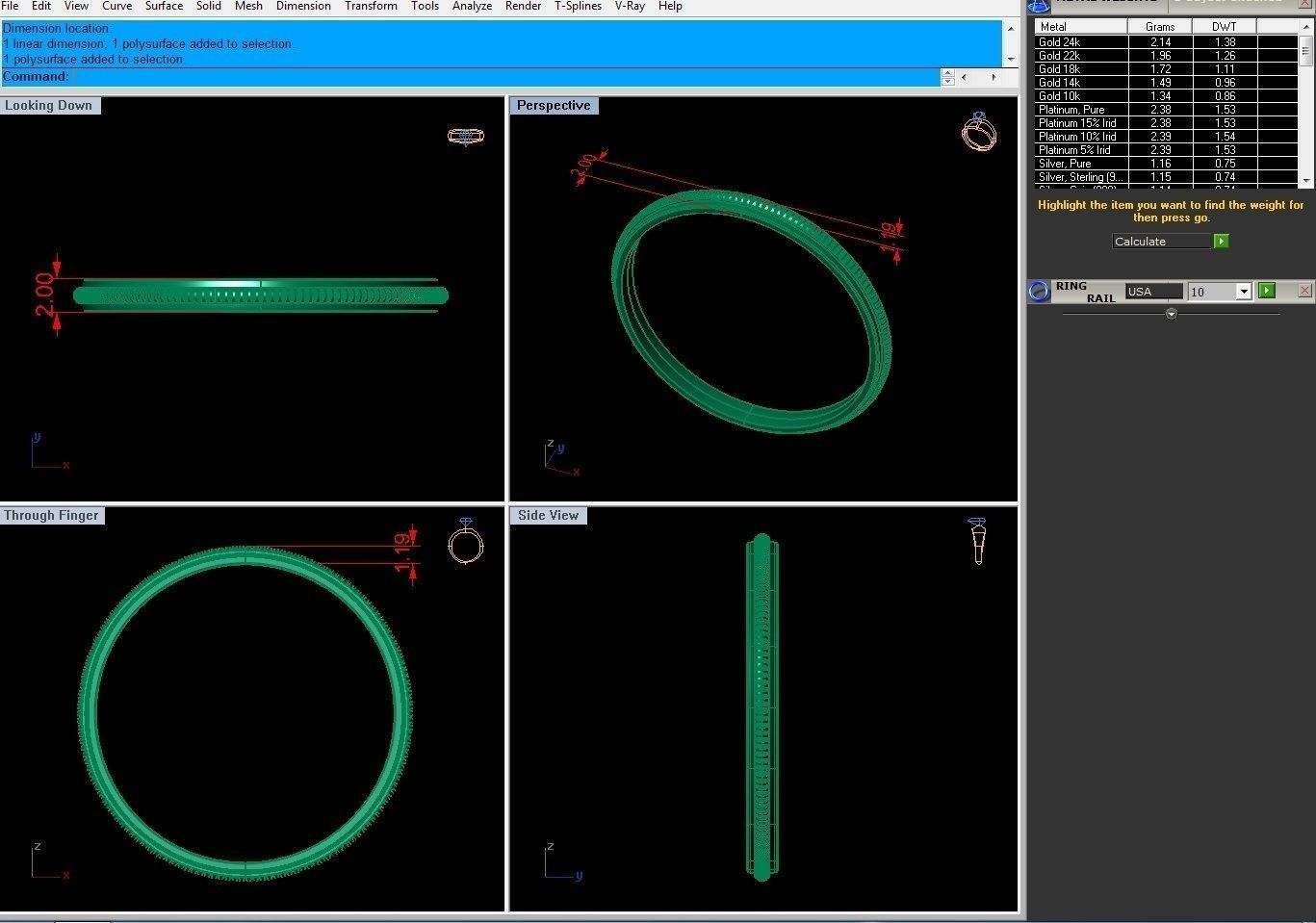Click the 2.00 dimension in Looking Down view
Screen dimensions: 1316x923
[44, 295]
